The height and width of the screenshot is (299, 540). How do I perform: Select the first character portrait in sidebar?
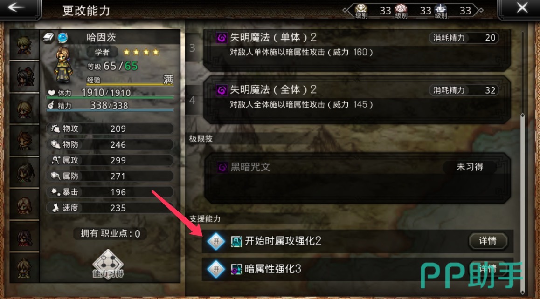(x=24, y=45)
